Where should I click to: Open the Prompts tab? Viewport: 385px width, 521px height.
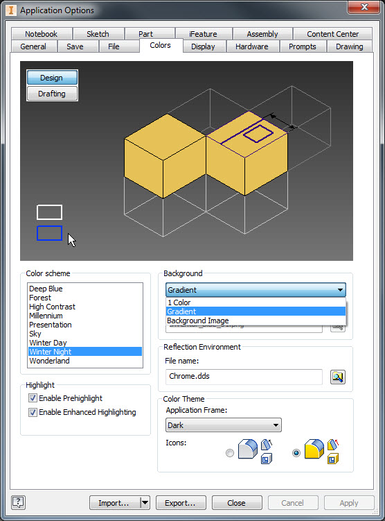tap(303, 46)
